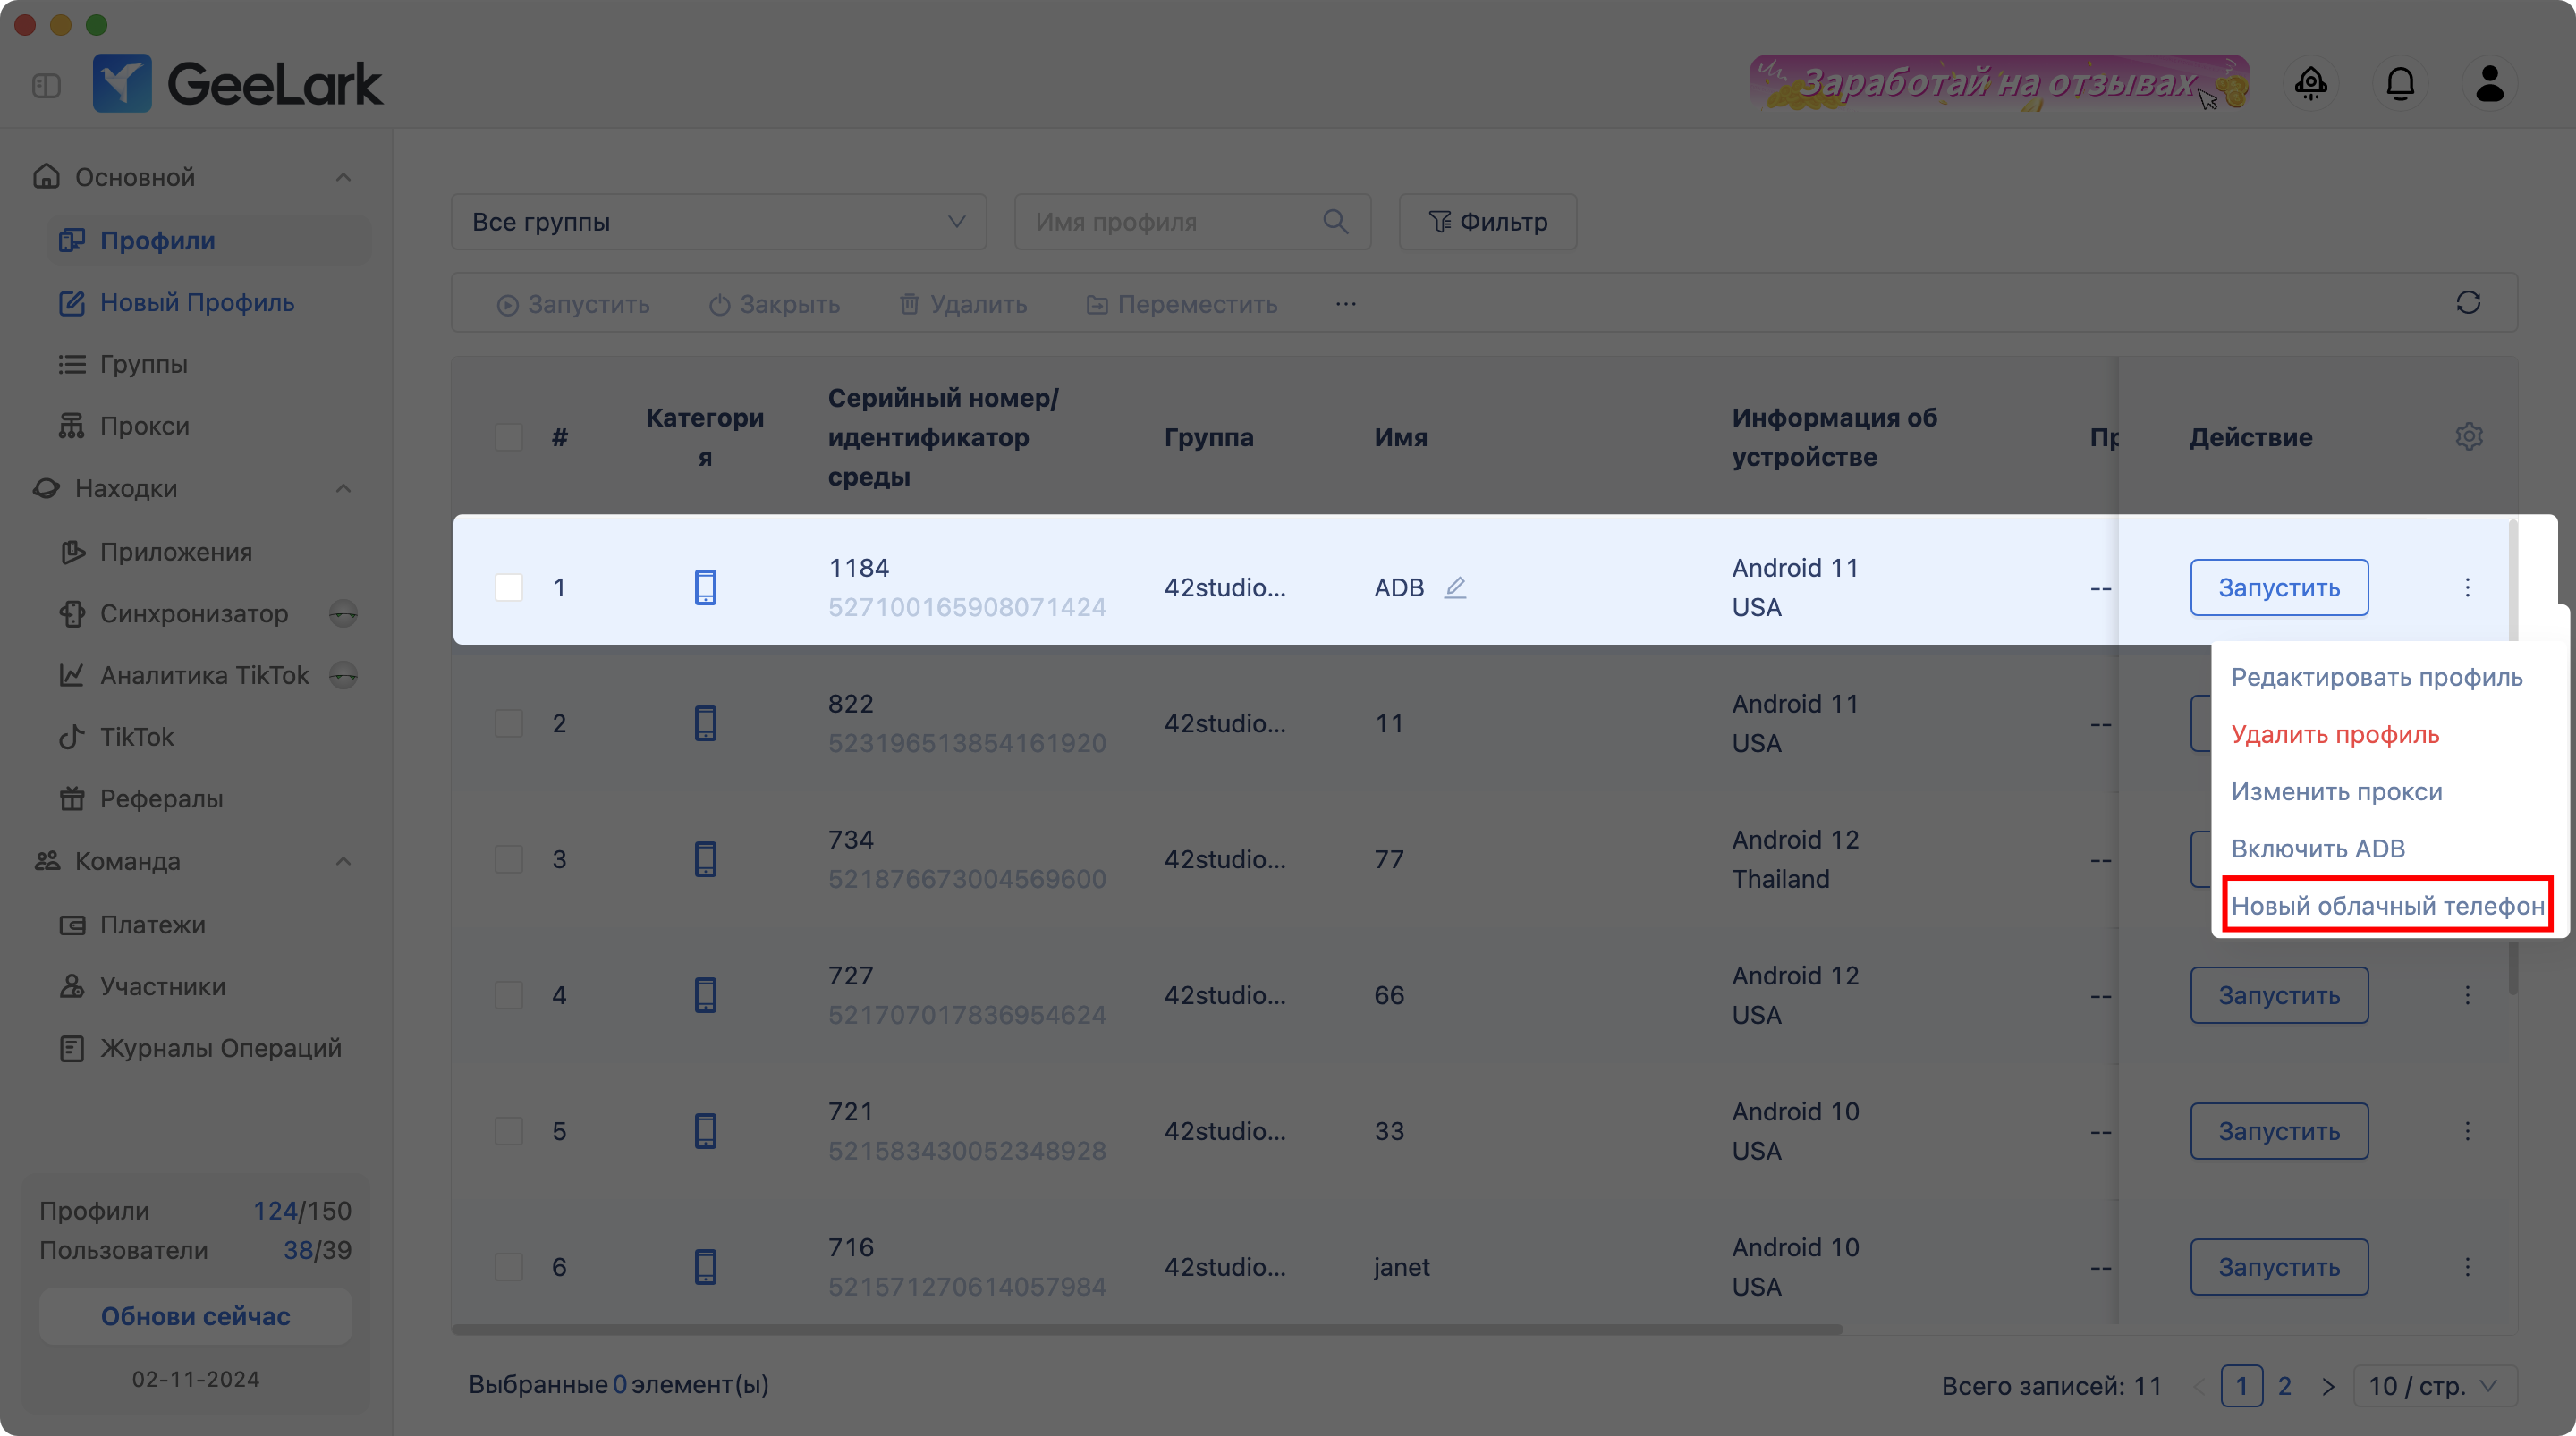This screenshot has height=1436, width=2576.
Task: Collapse the Основной section
Action: click(343, 178)
